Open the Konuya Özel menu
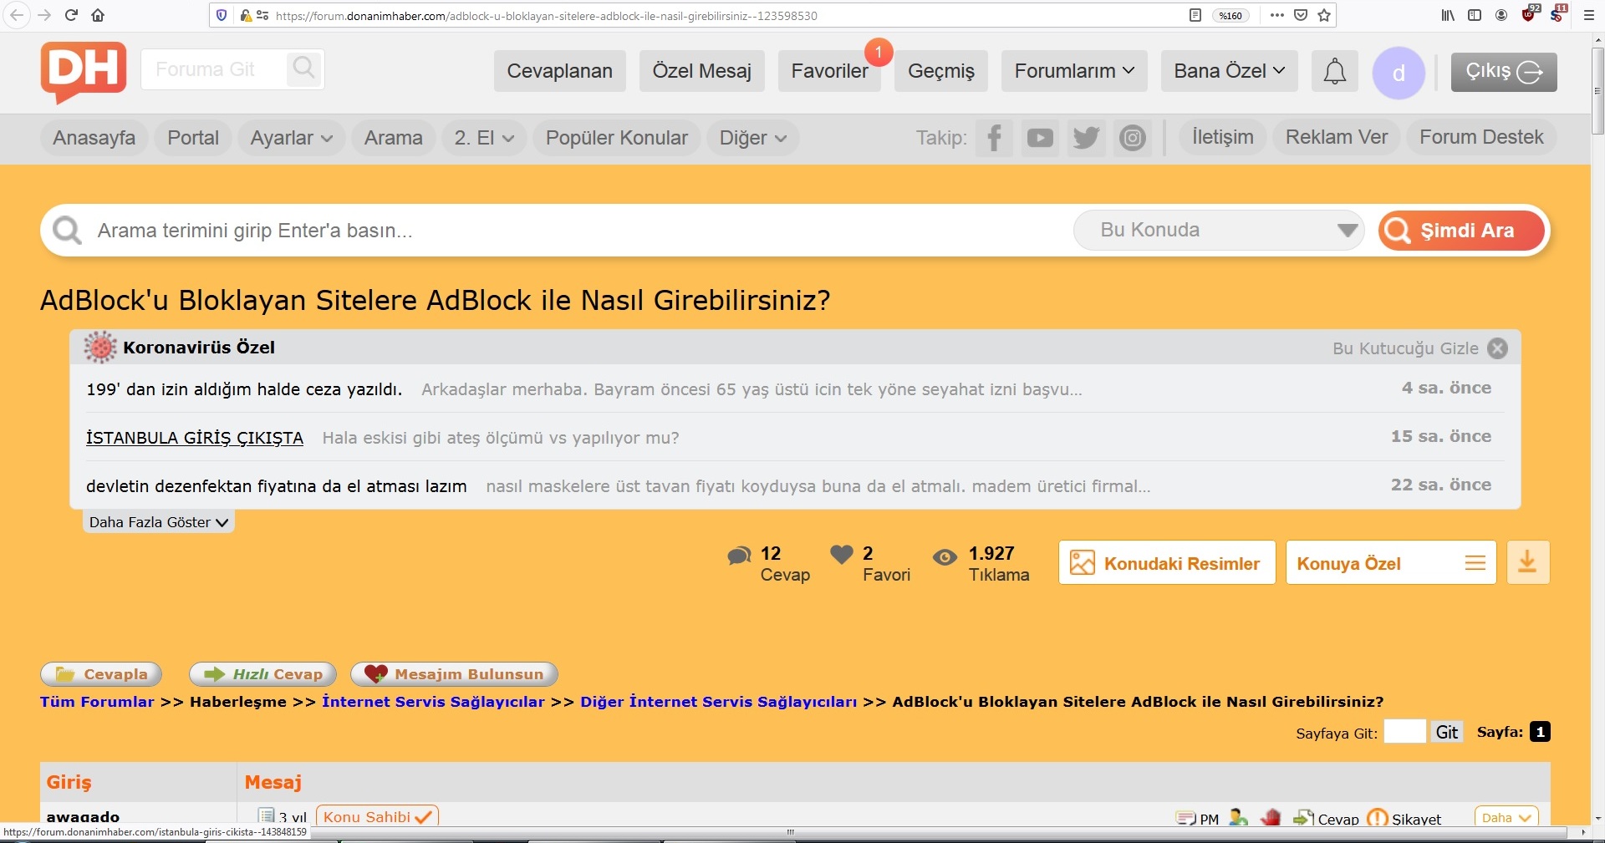This screenshot has width=1605, height=843. 1390,562
